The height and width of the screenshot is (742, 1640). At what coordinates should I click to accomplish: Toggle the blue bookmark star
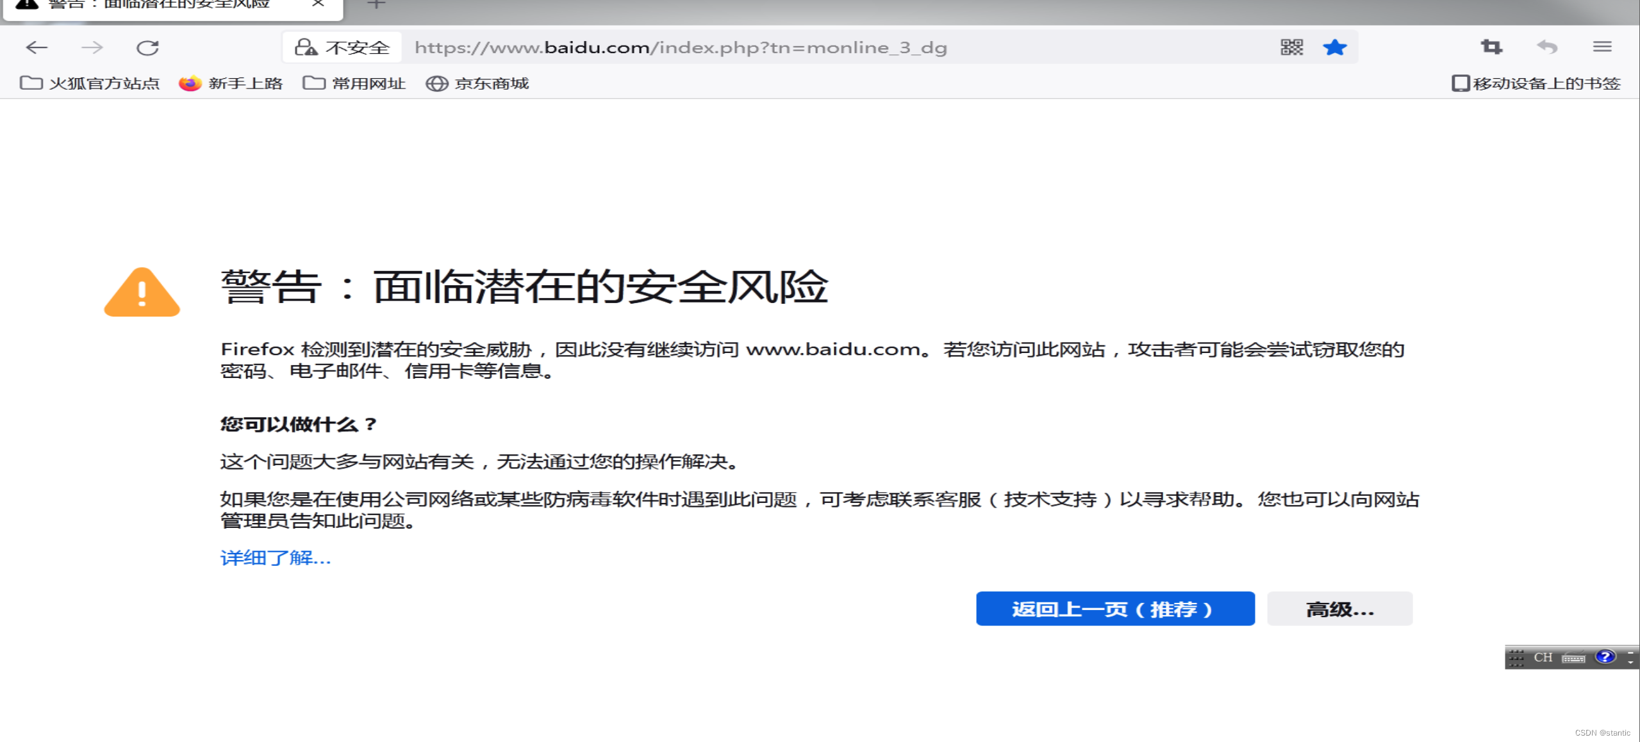(x=1334, y=47)
